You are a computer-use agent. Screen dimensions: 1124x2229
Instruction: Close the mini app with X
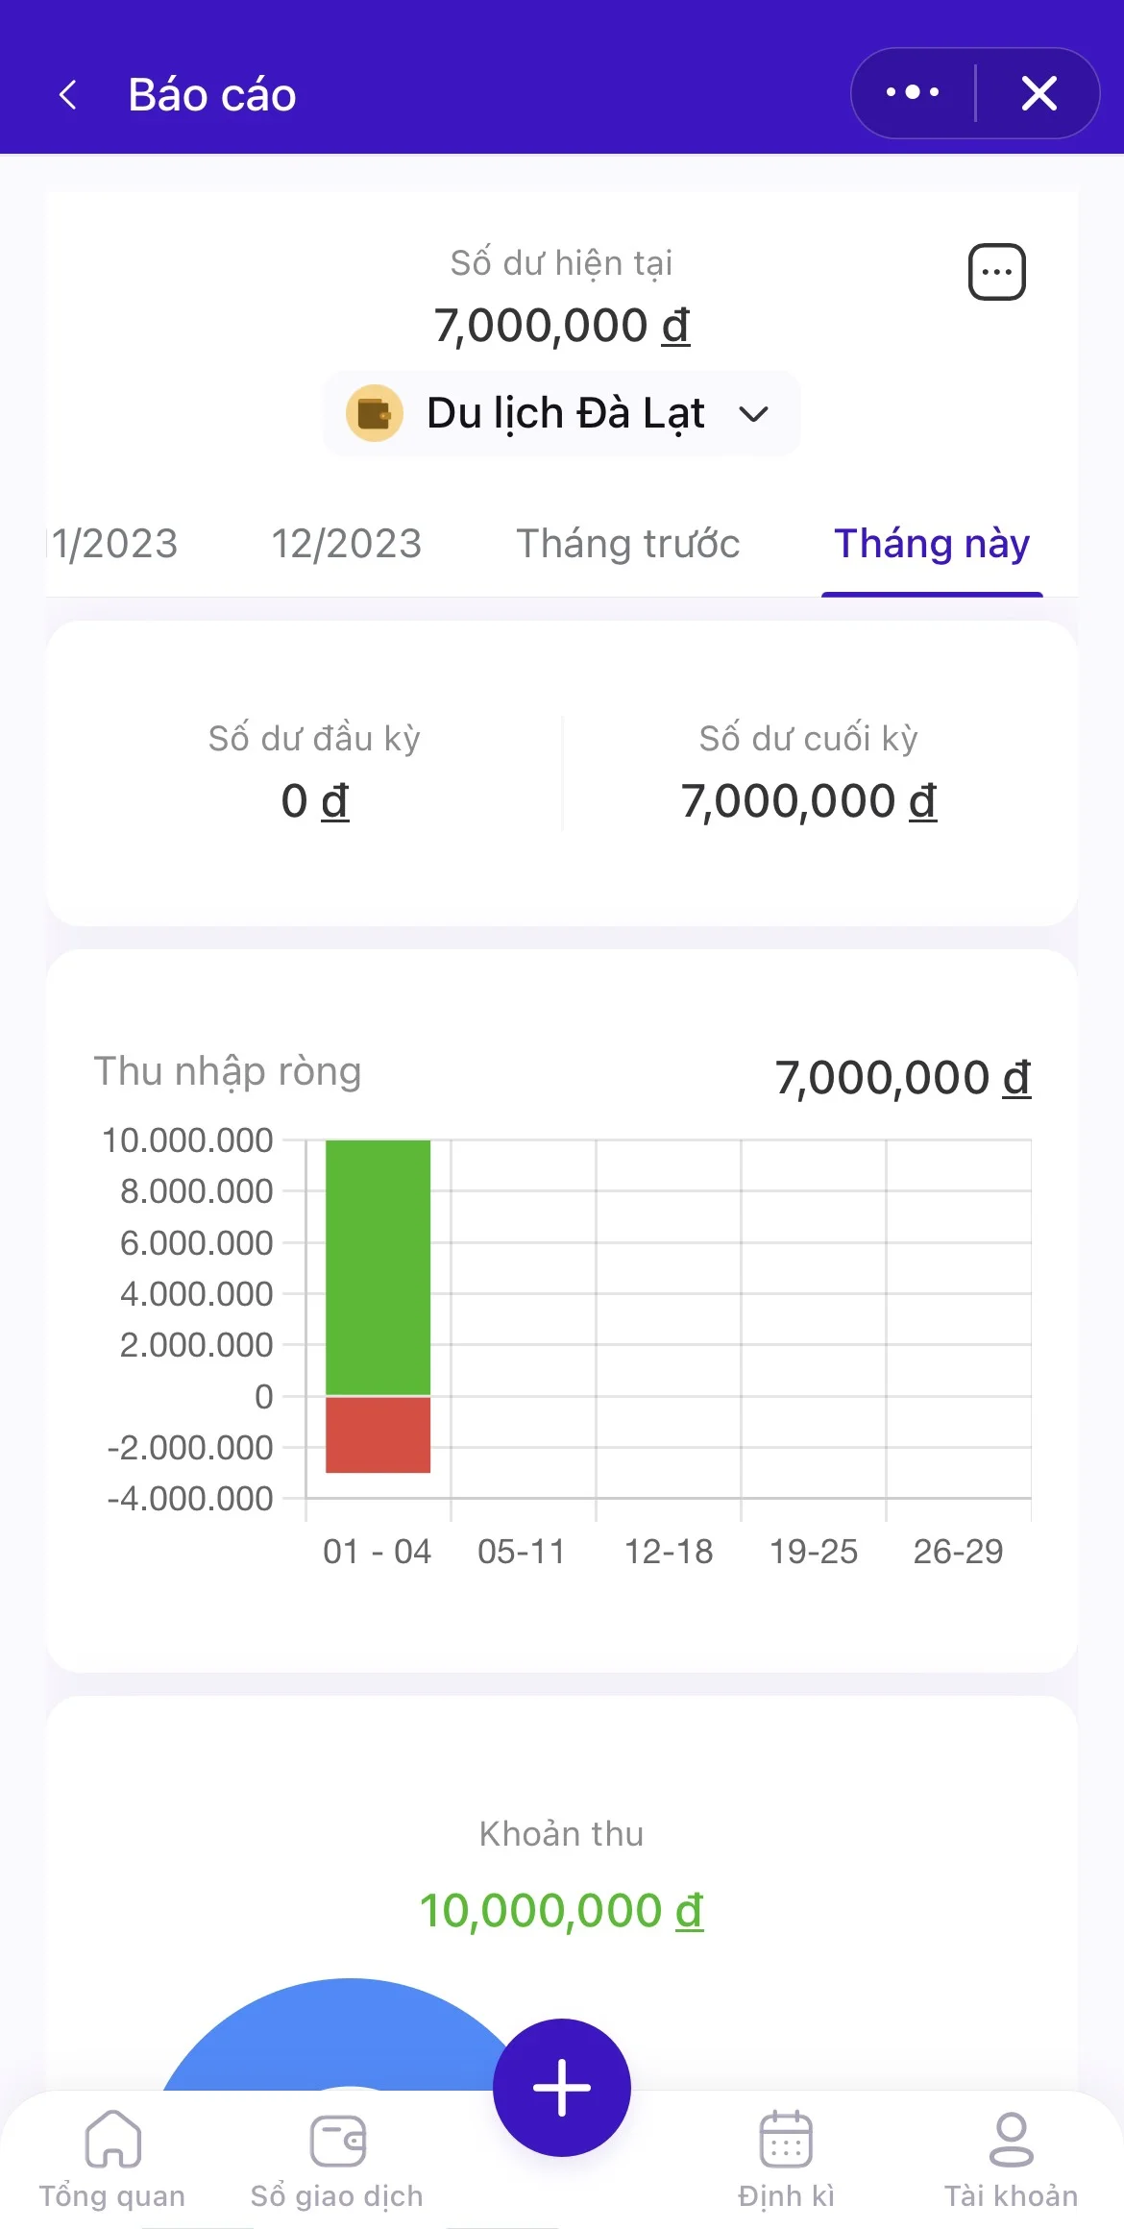point(1038,93)
